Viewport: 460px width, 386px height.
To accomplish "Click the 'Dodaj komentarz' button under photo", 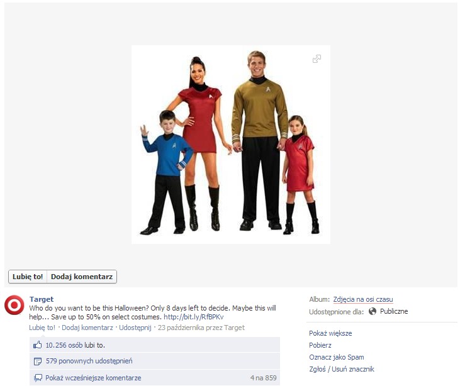I will tap(82, 277).
